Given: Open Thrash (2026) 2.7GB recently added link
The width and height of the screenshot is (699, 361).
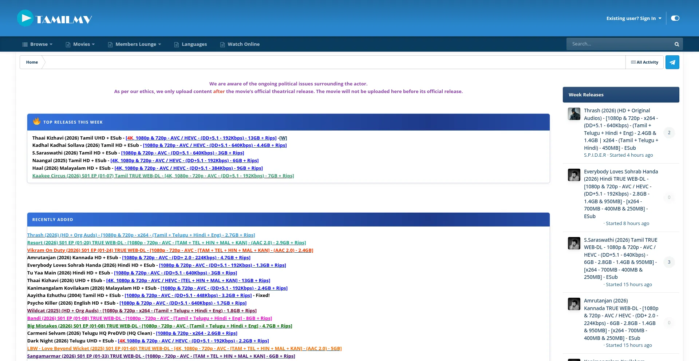Looking at the screenshot, I should (141, 235).
